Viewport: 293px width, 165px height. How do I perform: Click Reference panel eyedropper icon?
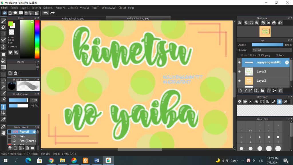[x=274, y=102]
